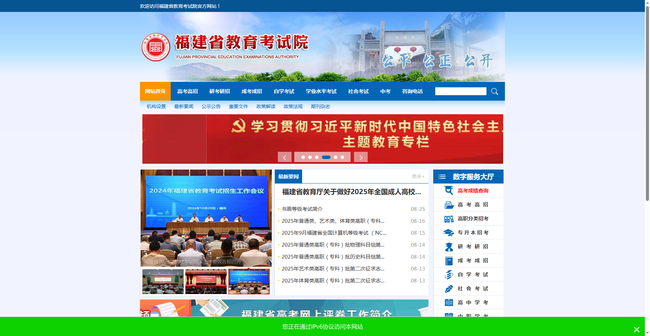The height and width of the screenshot is (336, 650).
Task: Select the 高考成绩查询 icon in sidebar
Action: tap(448, 190)
